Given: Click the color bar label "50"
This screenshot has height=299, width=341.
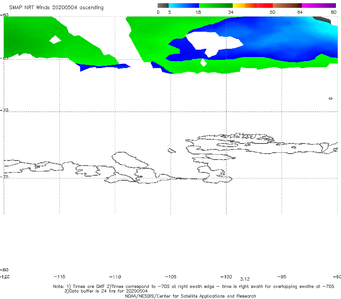Looking at the screenshot, I should [x=272, y=12].
